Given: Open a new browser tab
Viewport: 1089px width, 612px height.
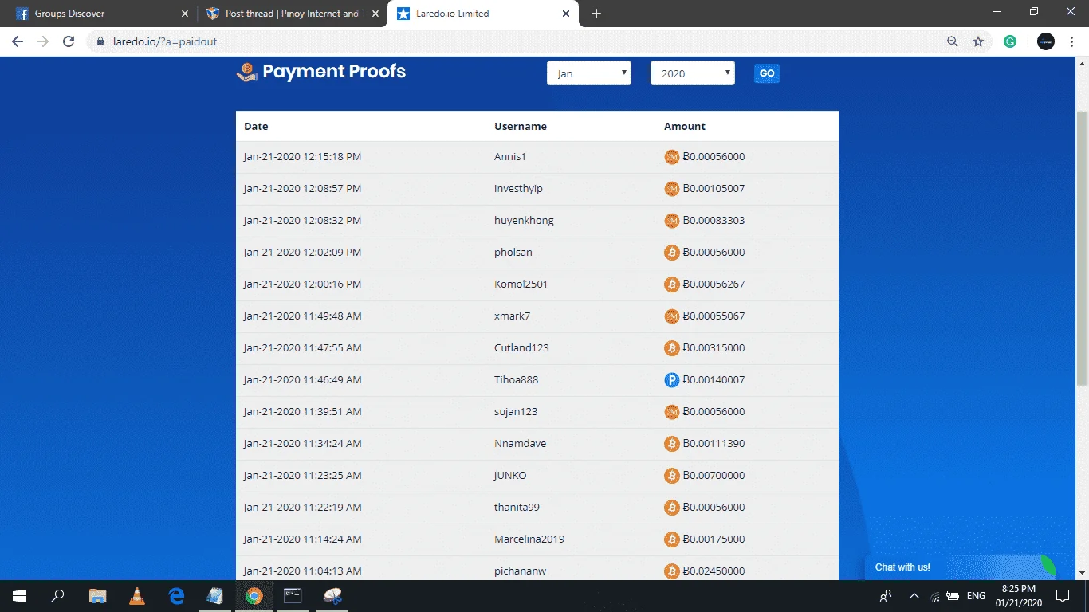Looking at the screenshot, I should tap(596, 14).
